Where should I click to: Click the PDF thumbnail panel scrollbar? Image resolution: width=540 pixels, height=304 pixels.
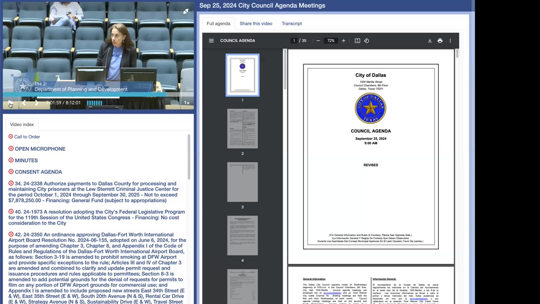point(285,69)
